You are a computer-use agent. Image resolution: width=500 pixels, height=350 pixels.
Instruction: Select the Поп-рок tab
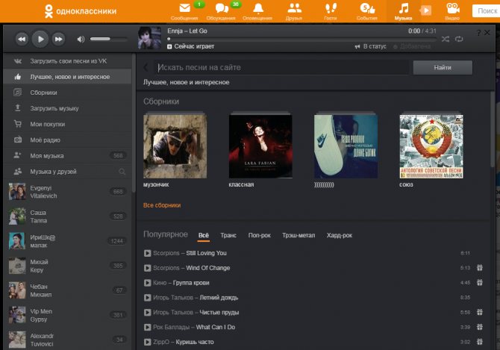tap(259, 235)
